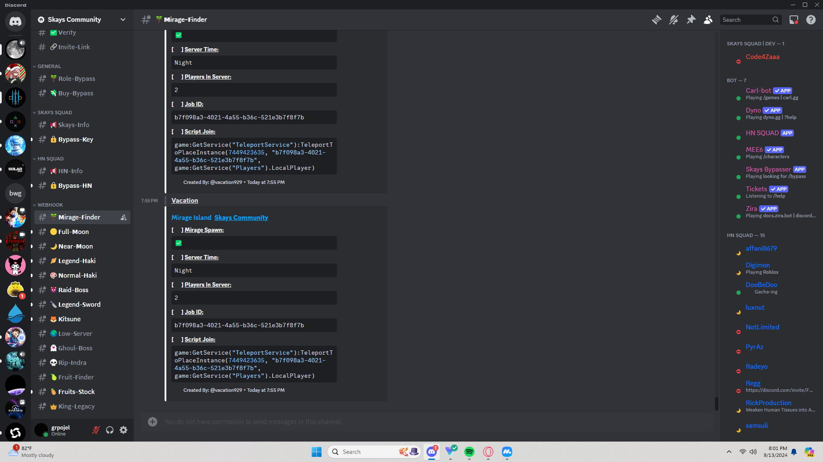823x462 pixels.
Task: Open the Copilot icon in system tray
Action: [x=809, y=452]
